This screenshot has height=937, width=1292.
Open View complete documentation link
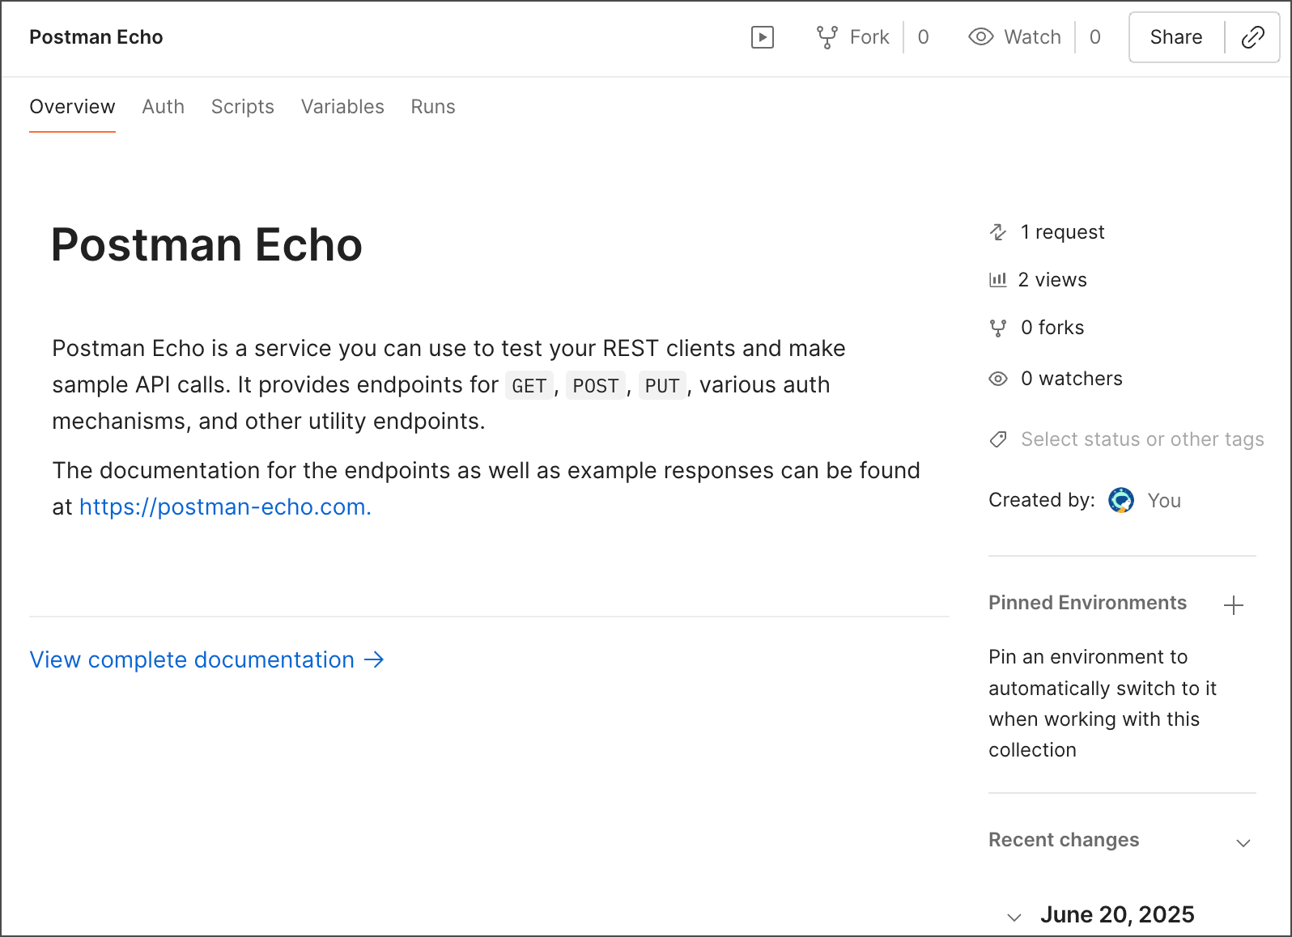coord(206,660)
